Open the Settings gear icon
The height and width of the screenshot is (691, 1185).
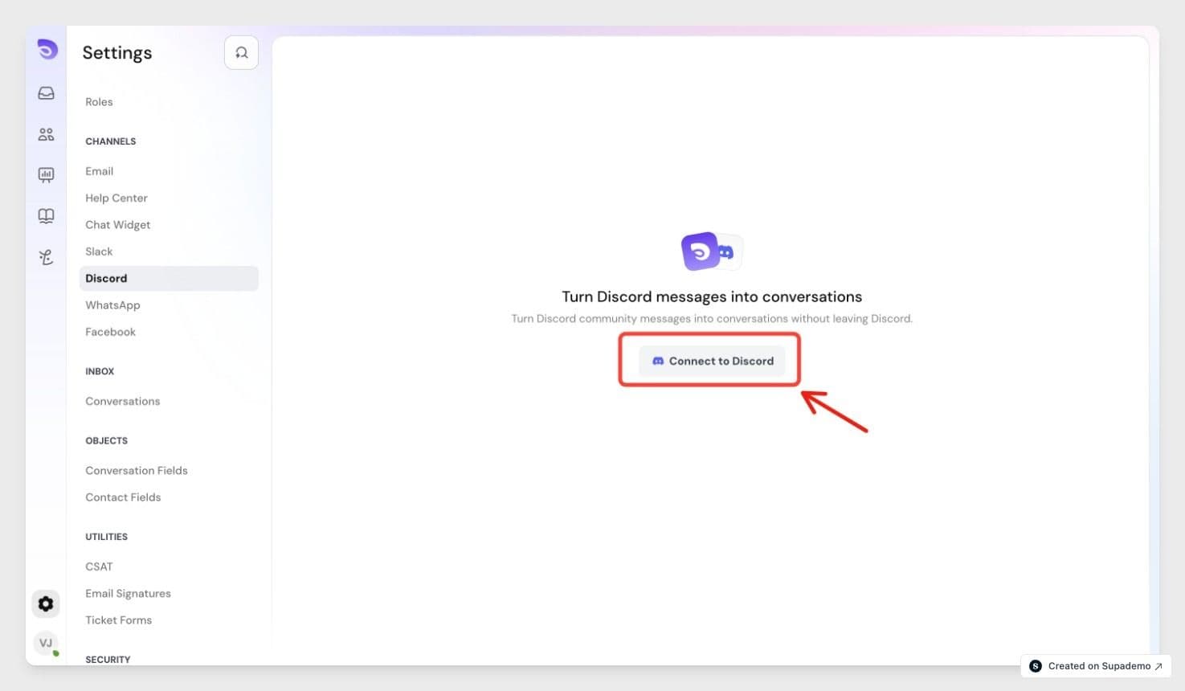[x=46, y=603]
